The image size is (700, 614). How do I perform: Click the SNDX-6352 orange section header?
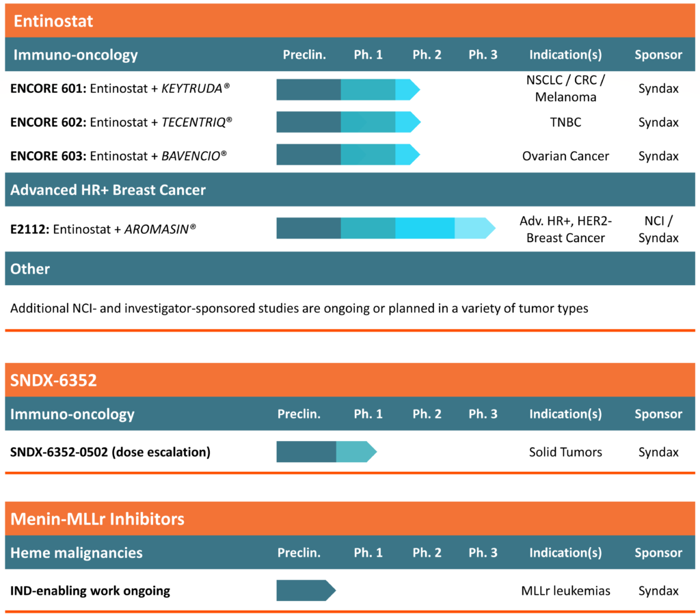tap(350, 379)
